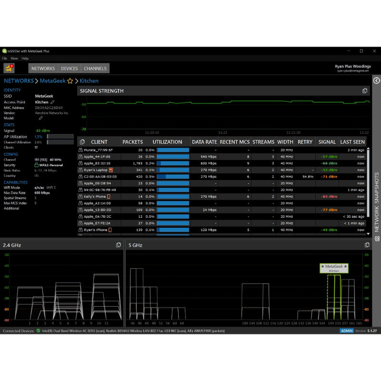Click binoculars icon for Apple_83:32:10
This screenshot has width=381, height=381.
80,163
